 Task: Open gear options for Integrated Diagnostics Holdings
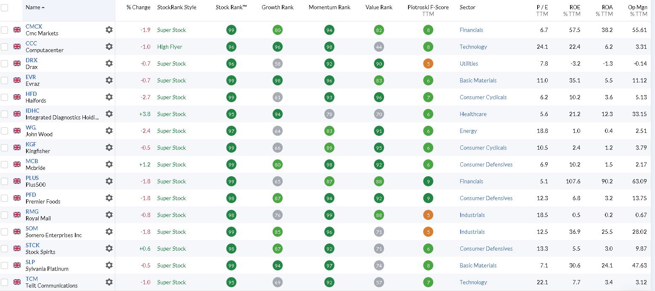tap(109, 114)
